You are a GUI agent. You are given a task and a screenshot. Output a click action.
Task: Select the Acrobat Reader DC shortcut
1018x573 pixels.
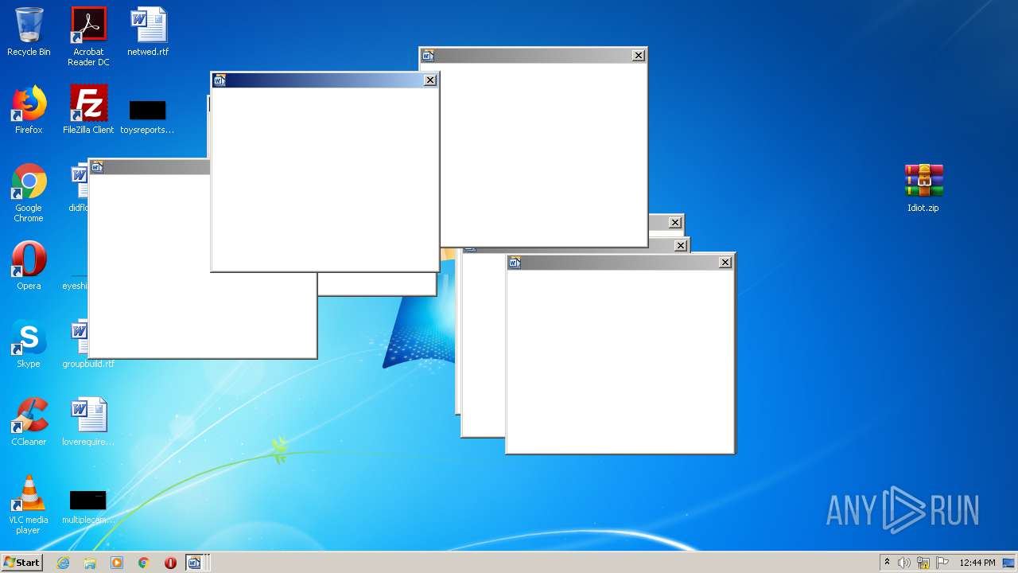pyautogui.click(x=88, y=37)
